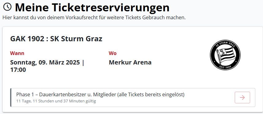Click the clock icon beside Meine Ticketreservierungen
This screenshot has height=114, width=263.
click(7, 7)
